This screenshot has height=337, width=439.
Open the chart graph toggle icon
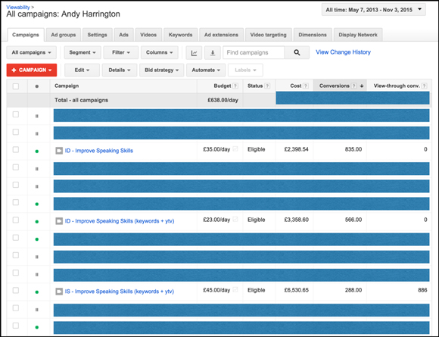194,53
